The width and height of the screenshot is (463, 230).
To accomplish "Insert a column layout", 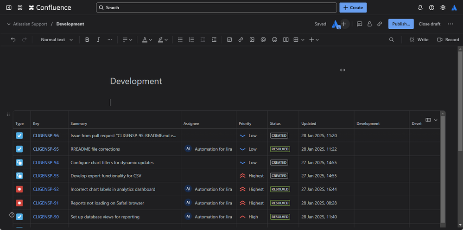I will click(286, 40).
